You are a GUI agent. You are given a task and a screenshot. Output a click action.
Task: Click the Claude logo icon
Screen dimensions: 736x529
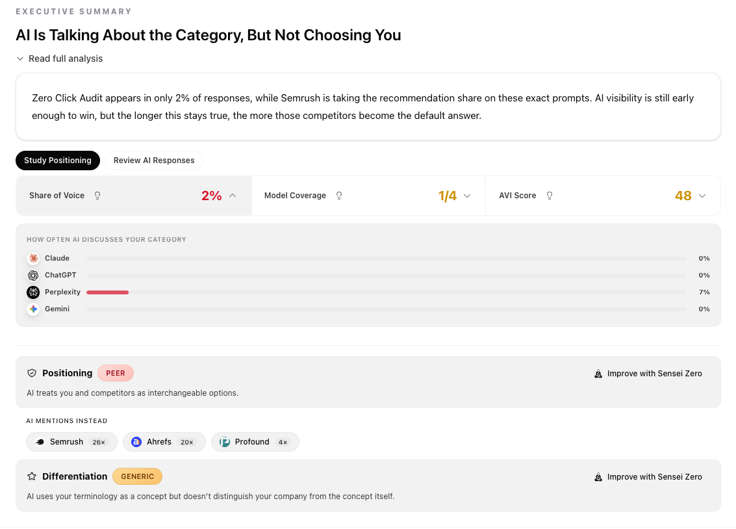click(x=33, y=259)
